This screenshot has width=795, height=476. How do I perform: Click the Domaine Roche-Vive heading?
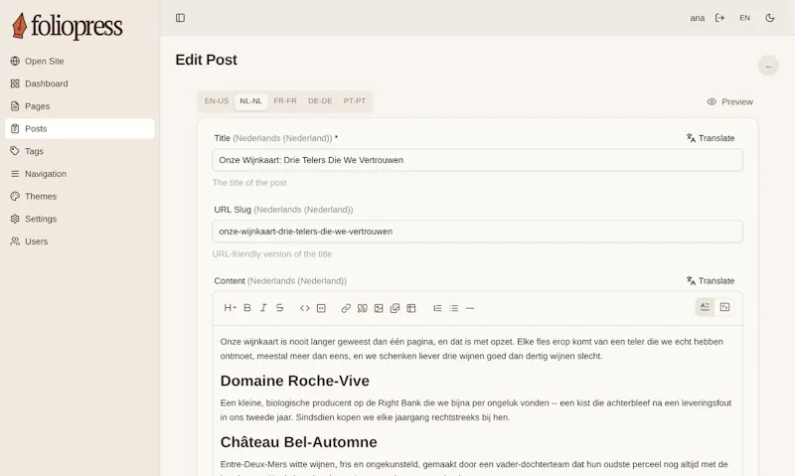click(294, 381)
